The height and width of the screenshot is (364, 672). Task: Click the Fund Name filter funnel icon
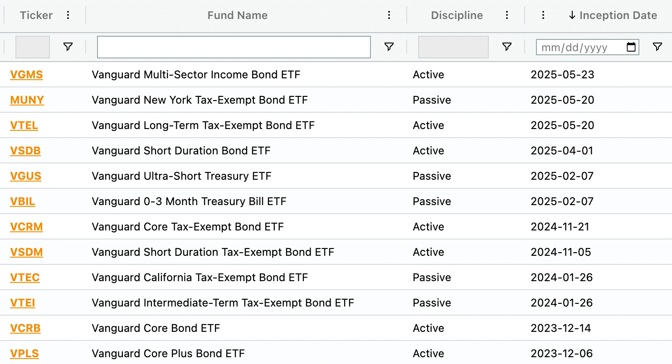(x=389, y=47)
